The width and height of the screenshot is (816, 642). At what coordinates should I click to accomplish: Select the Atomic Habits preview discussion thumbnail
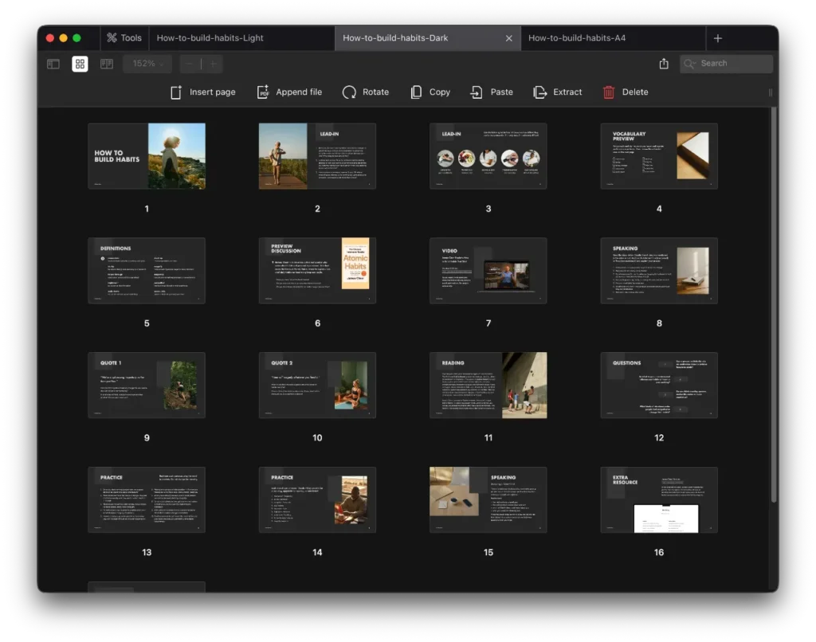pos(316,270)
